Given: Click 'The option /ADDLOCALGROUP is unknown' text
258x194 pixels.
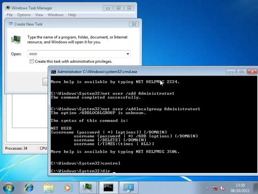Looking at the screenshot, I should 98,113.
